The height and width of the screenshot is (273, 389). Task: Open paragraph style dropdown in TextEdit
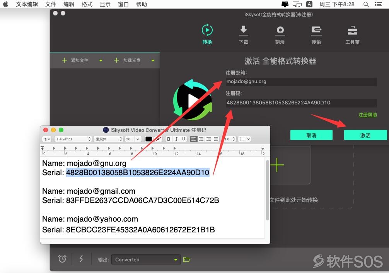tap(47, 139)
